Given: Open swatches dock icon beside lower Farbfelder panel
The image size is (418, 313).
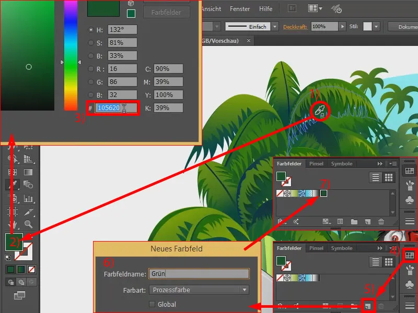Looking at the screenshot, I should tap(410, 256).
